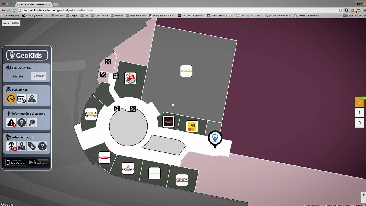Image resolution: width=366 pixels, height=206 pixels.
Task: Click the stairs icon above the central circle
Action: point(133,109)
